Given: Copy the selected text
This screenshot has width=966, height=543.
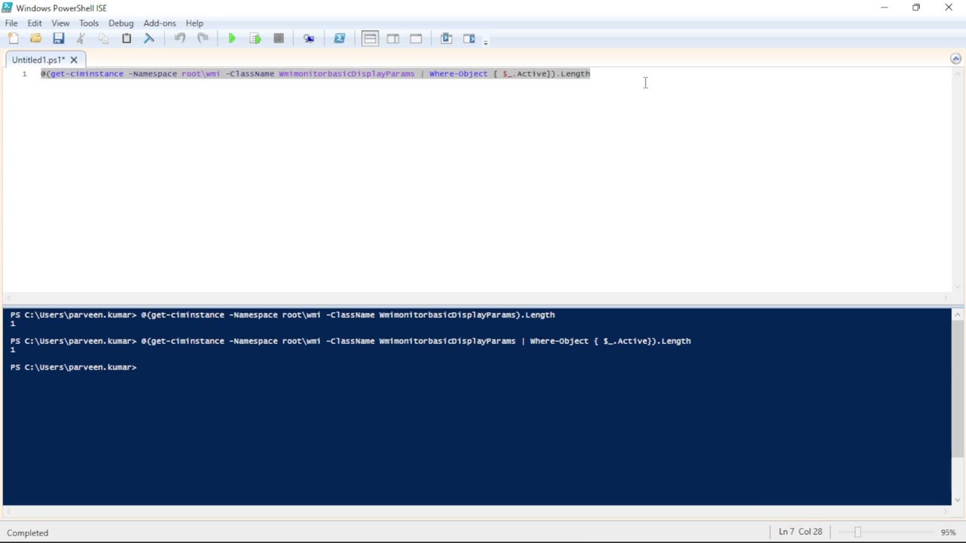Looking at the screenshot, I should (103, 38).
